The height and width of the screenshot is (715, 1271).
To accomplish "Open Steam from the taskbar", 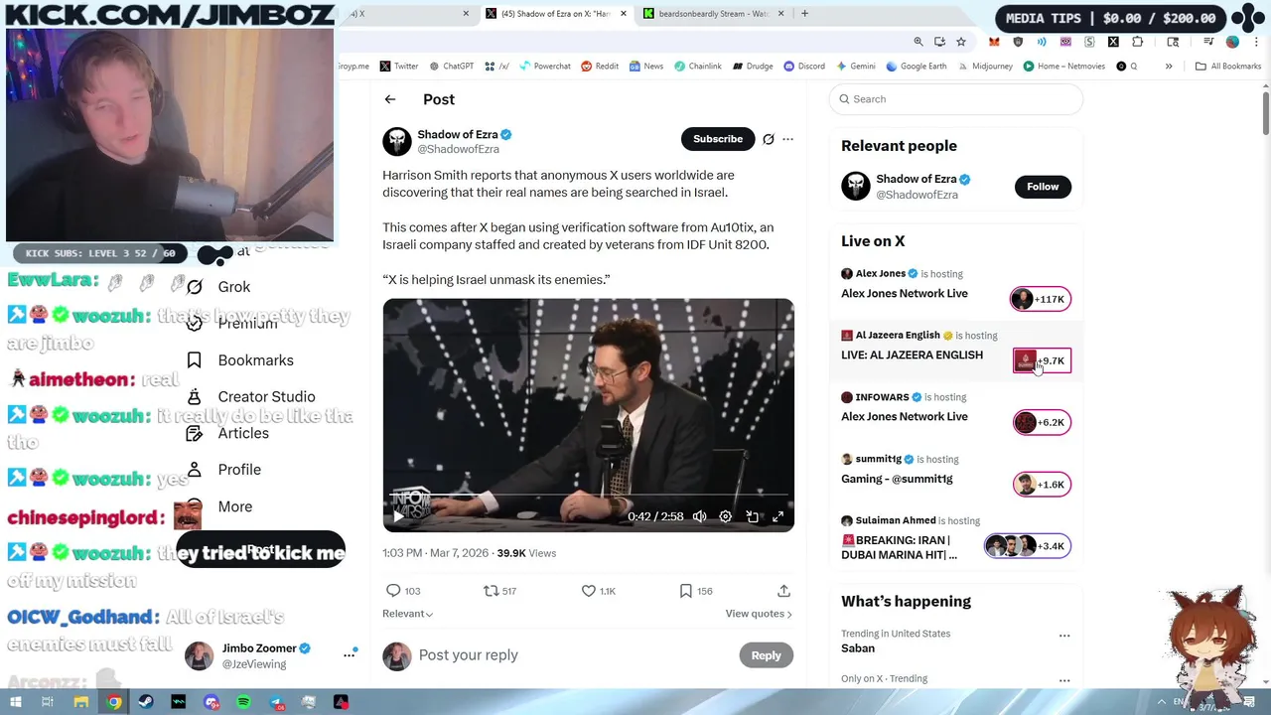I will click(146, 702).
